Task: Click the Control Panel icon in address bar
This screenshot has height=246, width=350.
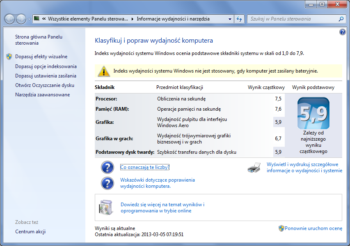Action: coord(37,18)
